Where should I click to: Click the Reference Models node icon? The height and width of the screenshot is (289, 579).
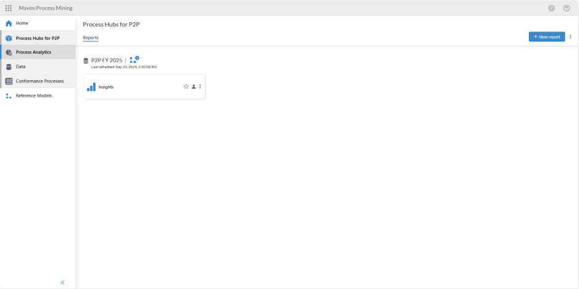coord(9,96)
